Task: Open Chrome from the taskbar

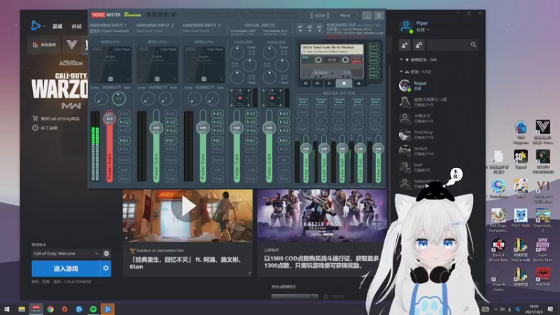Action: pos(50,309)
